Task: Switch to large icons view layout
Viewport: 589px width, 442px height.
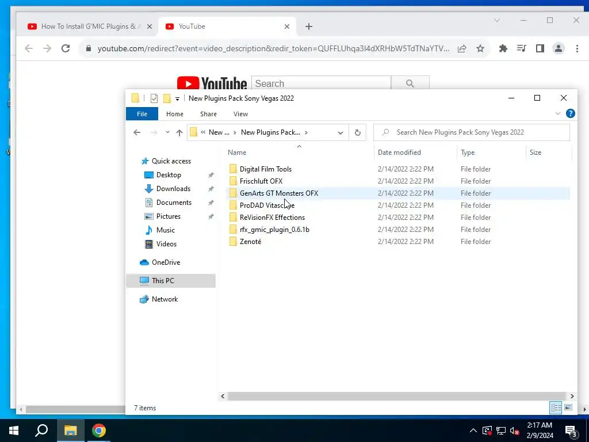Action: click(568, 408)
